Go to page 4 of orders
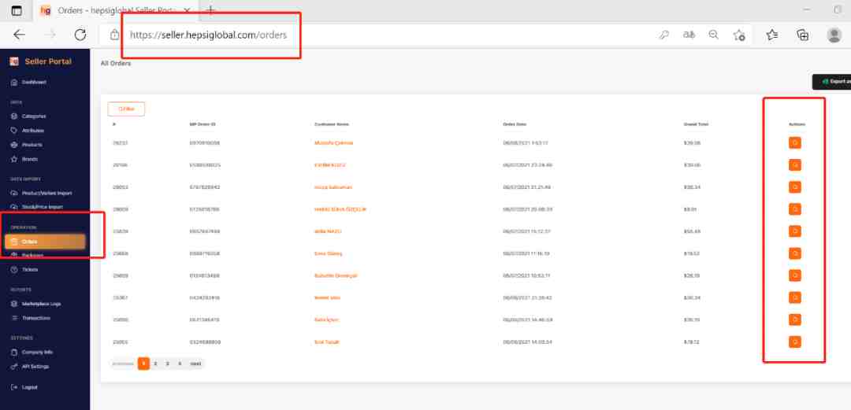Image resolution: width=851 pixels, height=410 pixels. pos(180,364)
